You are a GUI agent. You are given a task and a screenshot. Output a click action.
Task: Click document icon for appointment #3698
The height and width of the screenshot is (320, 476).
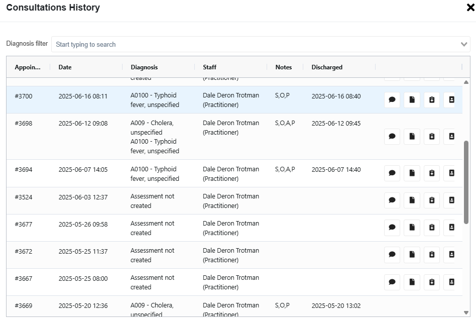click(x=412, y=136)
